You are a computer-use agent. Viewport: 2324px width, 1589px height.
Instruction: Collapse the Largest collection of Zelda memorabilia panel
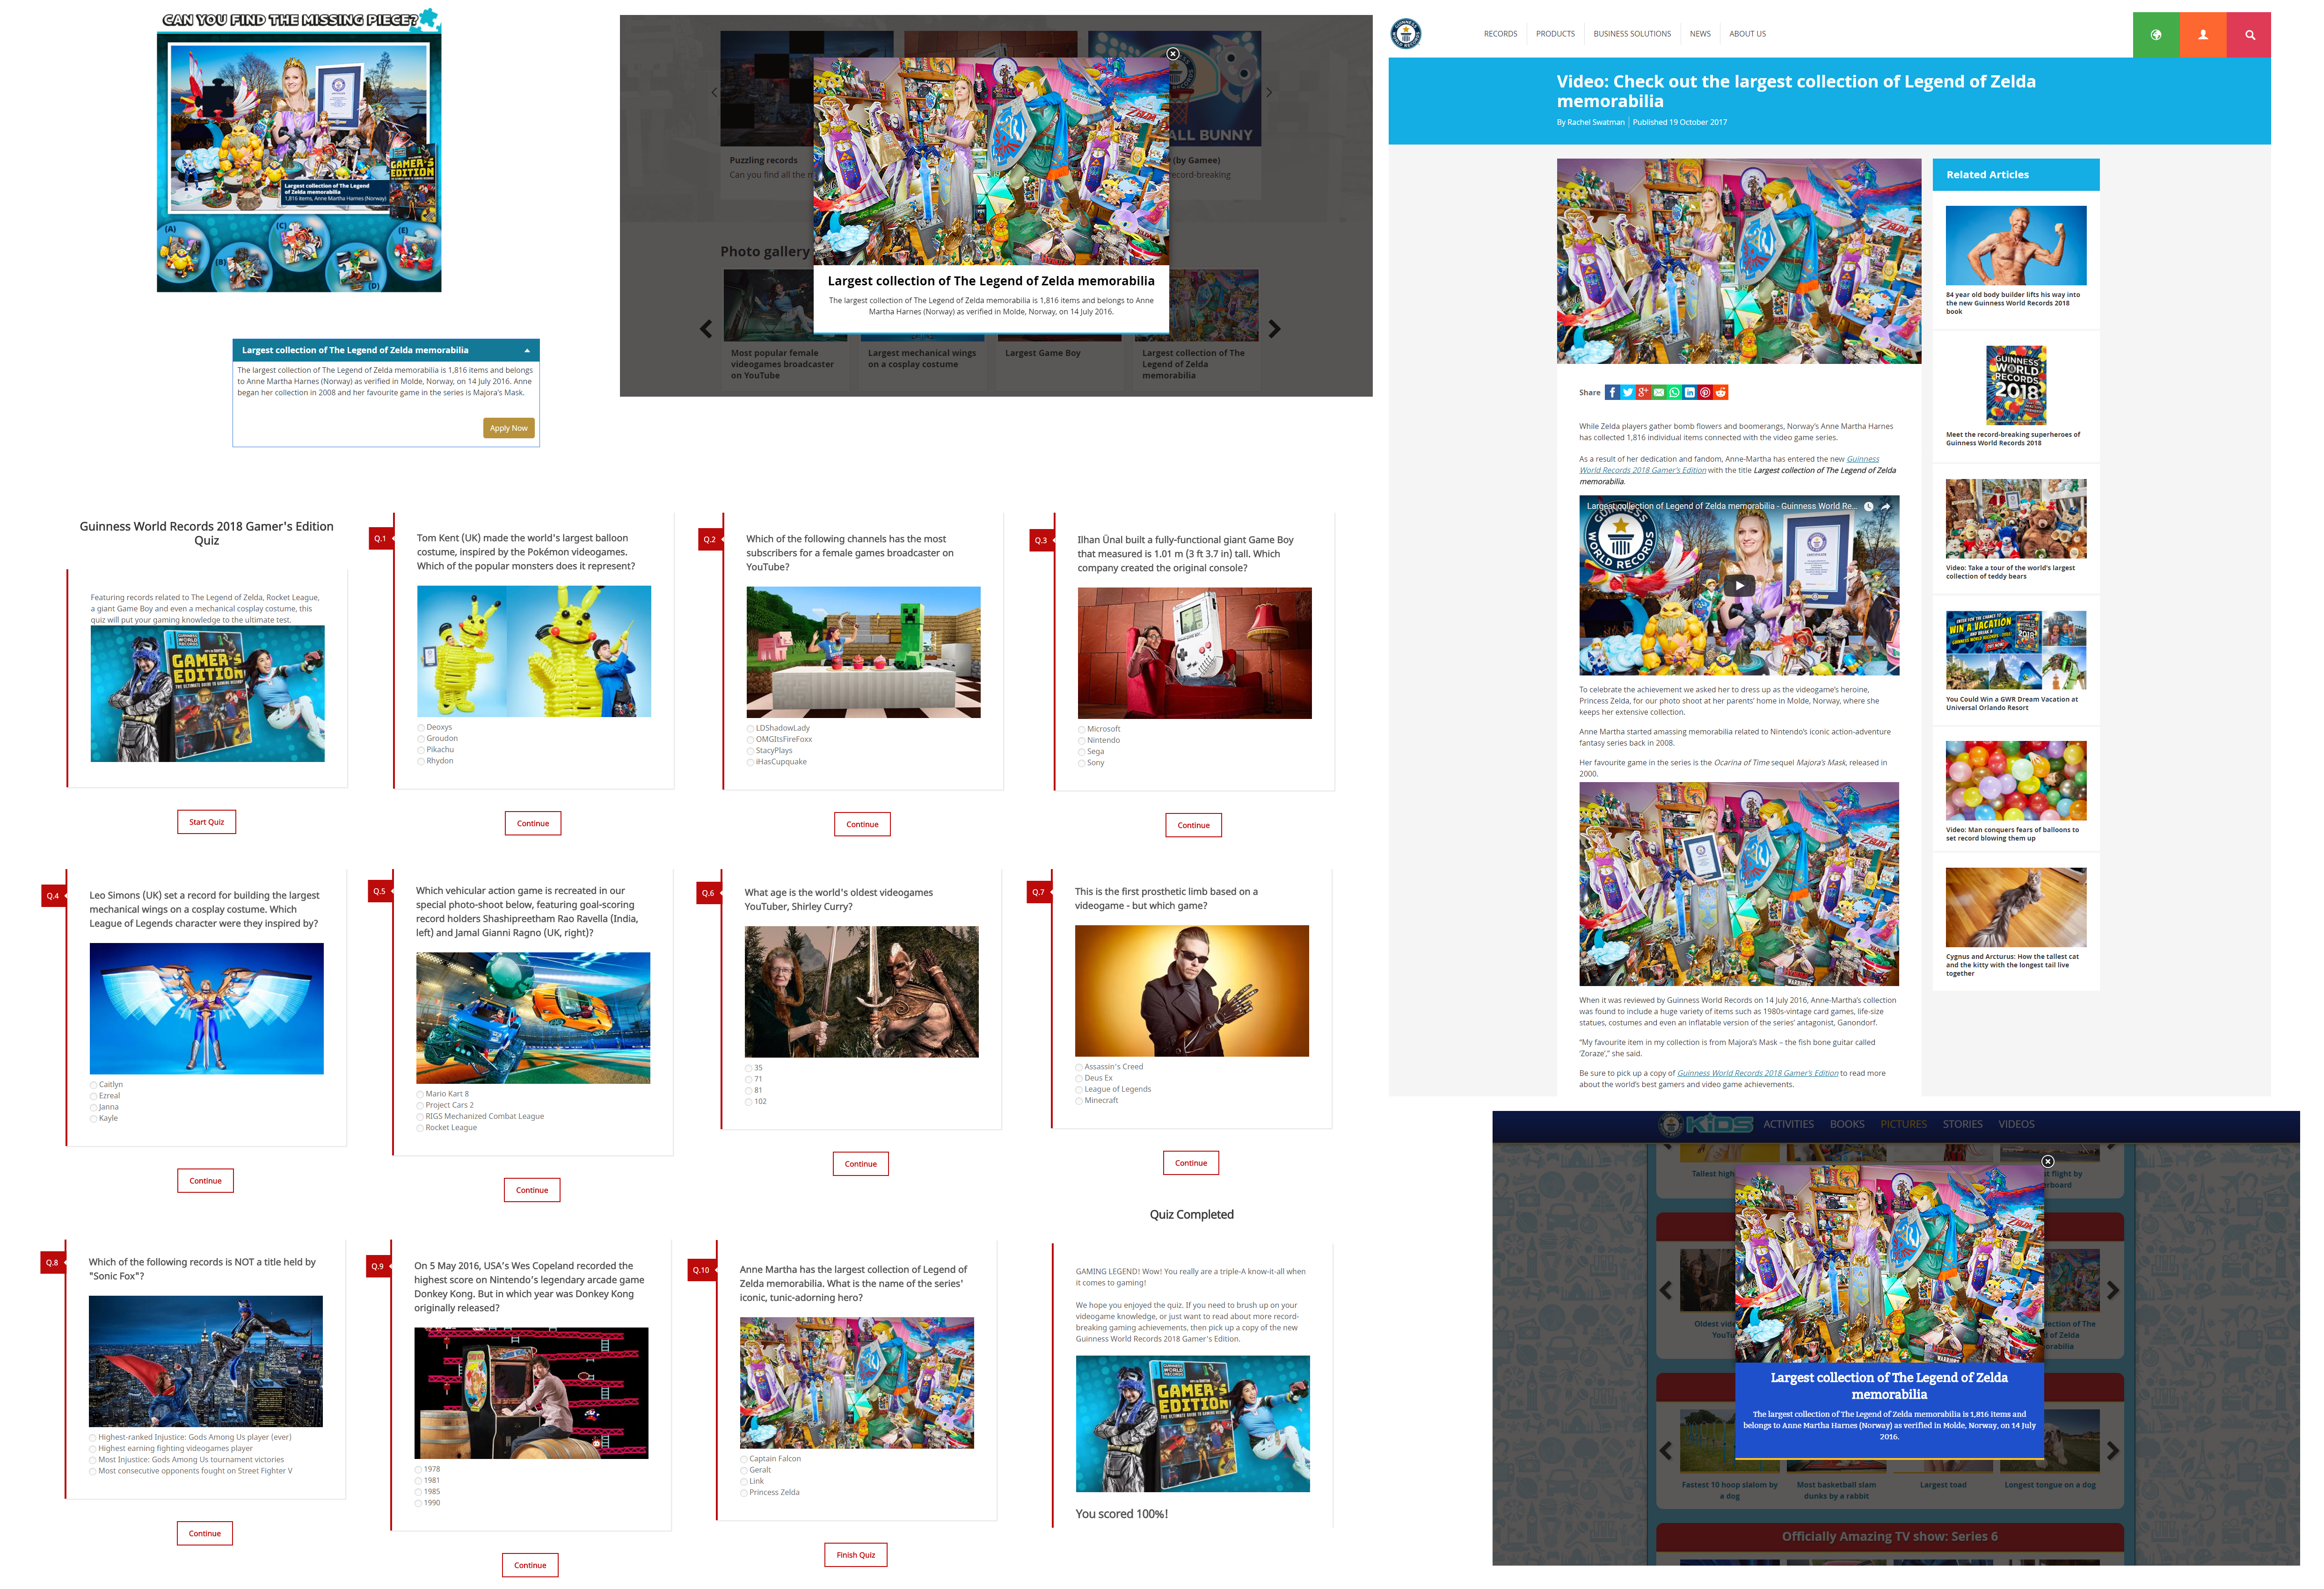click(x=527, y=351)
